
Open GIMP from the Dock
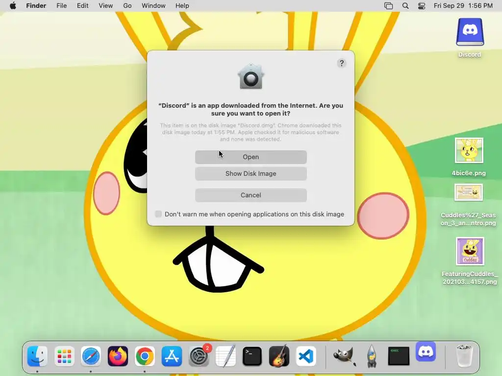[345, 356]
